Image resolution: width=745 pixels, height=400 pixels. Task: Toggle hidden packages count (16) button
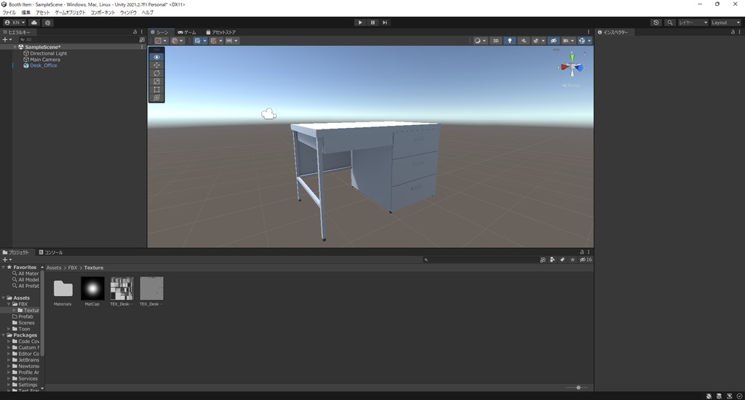coord(586,260)
